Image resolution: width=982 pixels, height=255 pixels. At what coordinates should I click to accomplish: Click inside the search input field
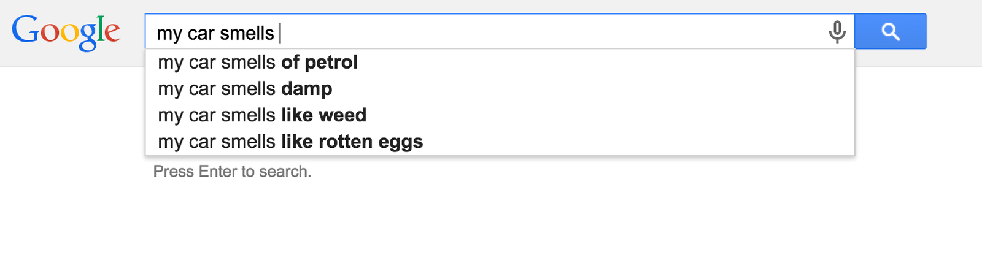click(491, 32)
